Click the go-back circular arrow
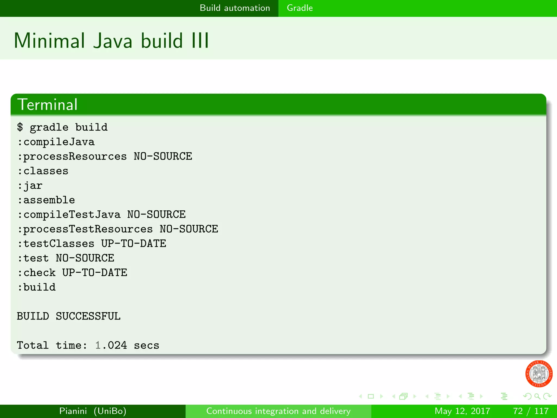This screenshot has height=418, width=557. pos(527,397)
